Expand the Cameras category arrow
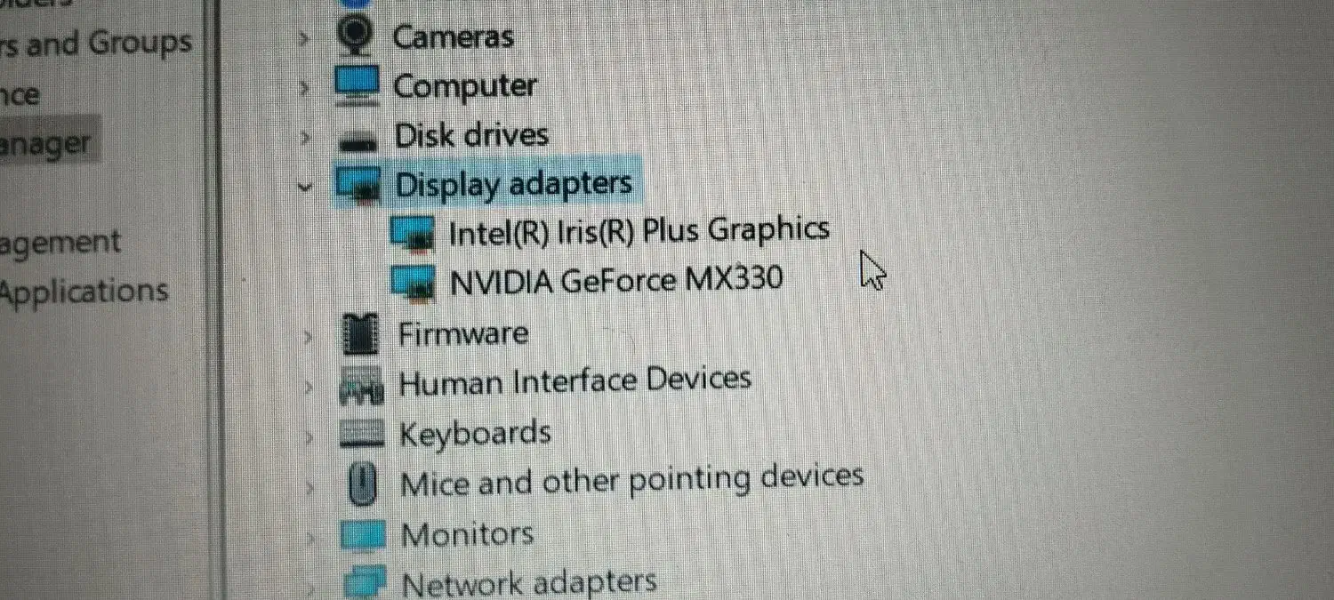The image size is (1334, 600). (304, 39)
